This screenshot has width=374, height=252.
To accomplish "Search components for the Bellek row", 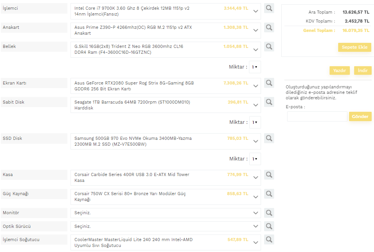I will tap(269, 46).
